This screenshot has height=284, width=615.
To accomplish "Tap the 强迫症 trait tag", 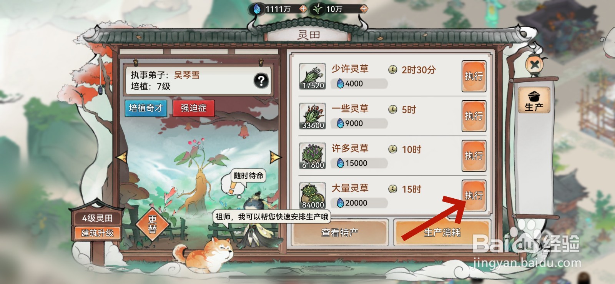I will (193, 108).
